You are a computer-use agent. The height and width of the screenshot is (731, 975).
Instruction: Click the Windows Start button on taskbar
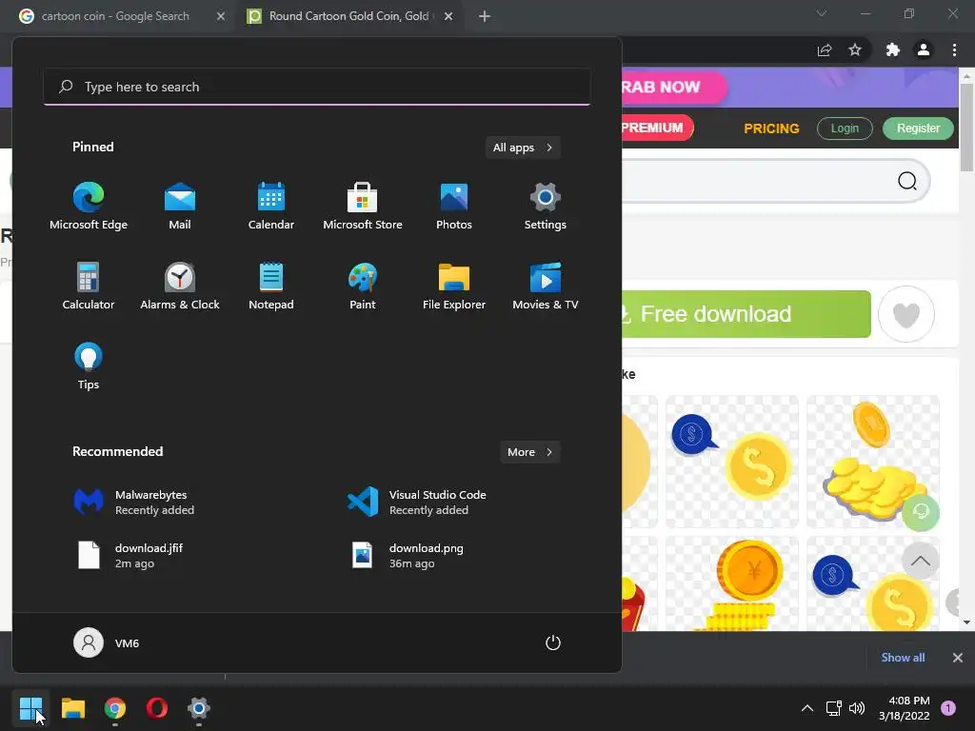point(30,708)
